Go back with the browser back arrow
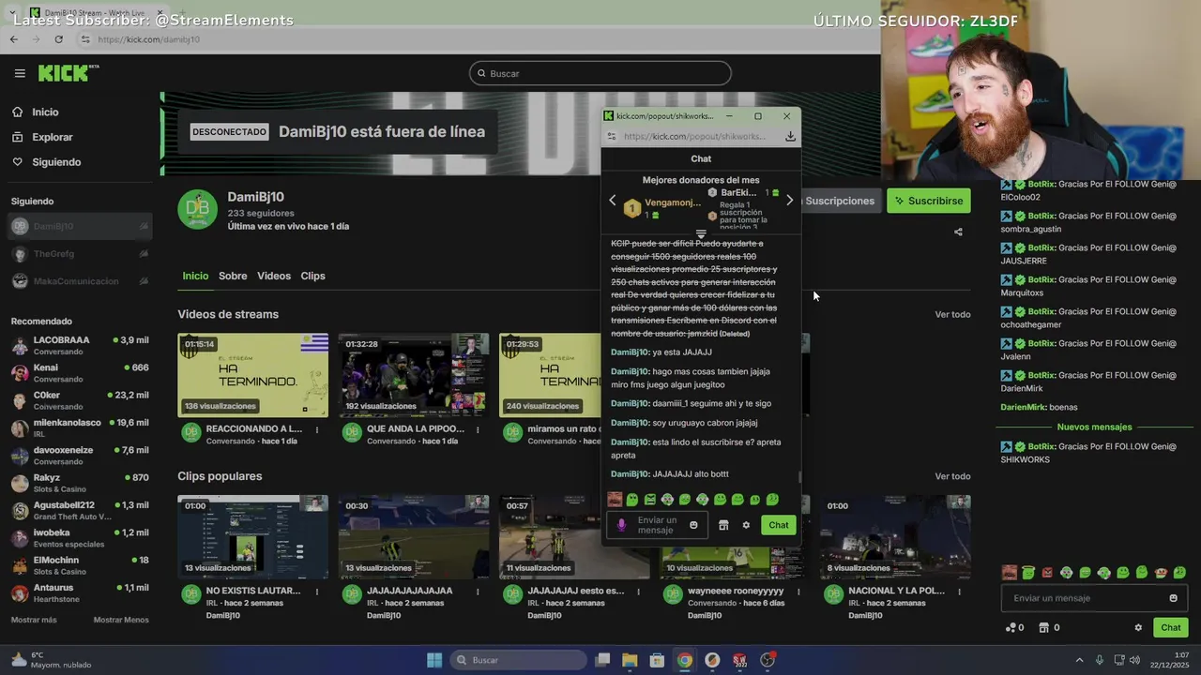This screenshot has width=1201, height=675. click(14, 39)
